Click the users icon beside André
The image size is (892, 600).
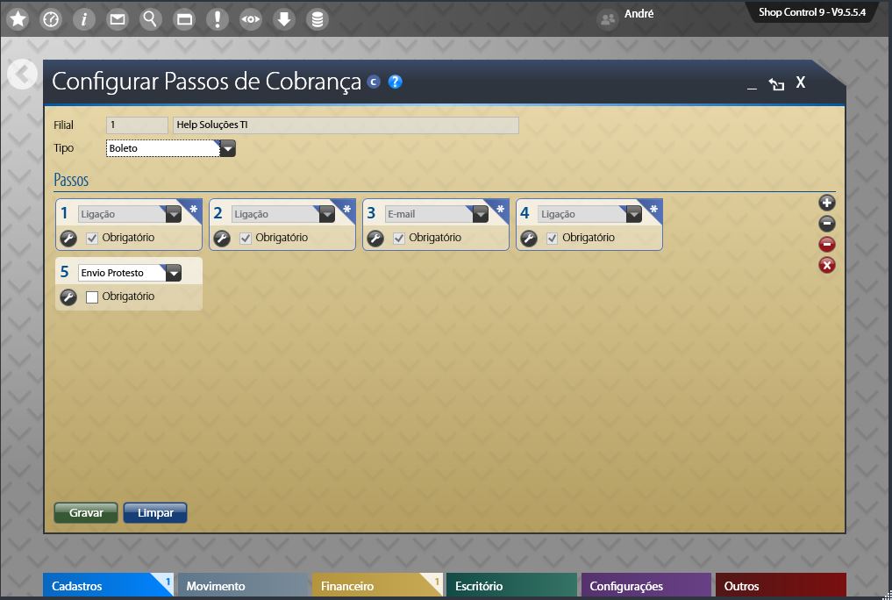(608, 20)
